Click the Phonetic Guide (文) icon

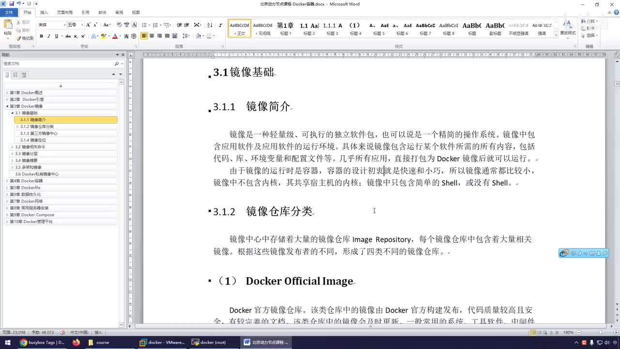coord(126,25)
